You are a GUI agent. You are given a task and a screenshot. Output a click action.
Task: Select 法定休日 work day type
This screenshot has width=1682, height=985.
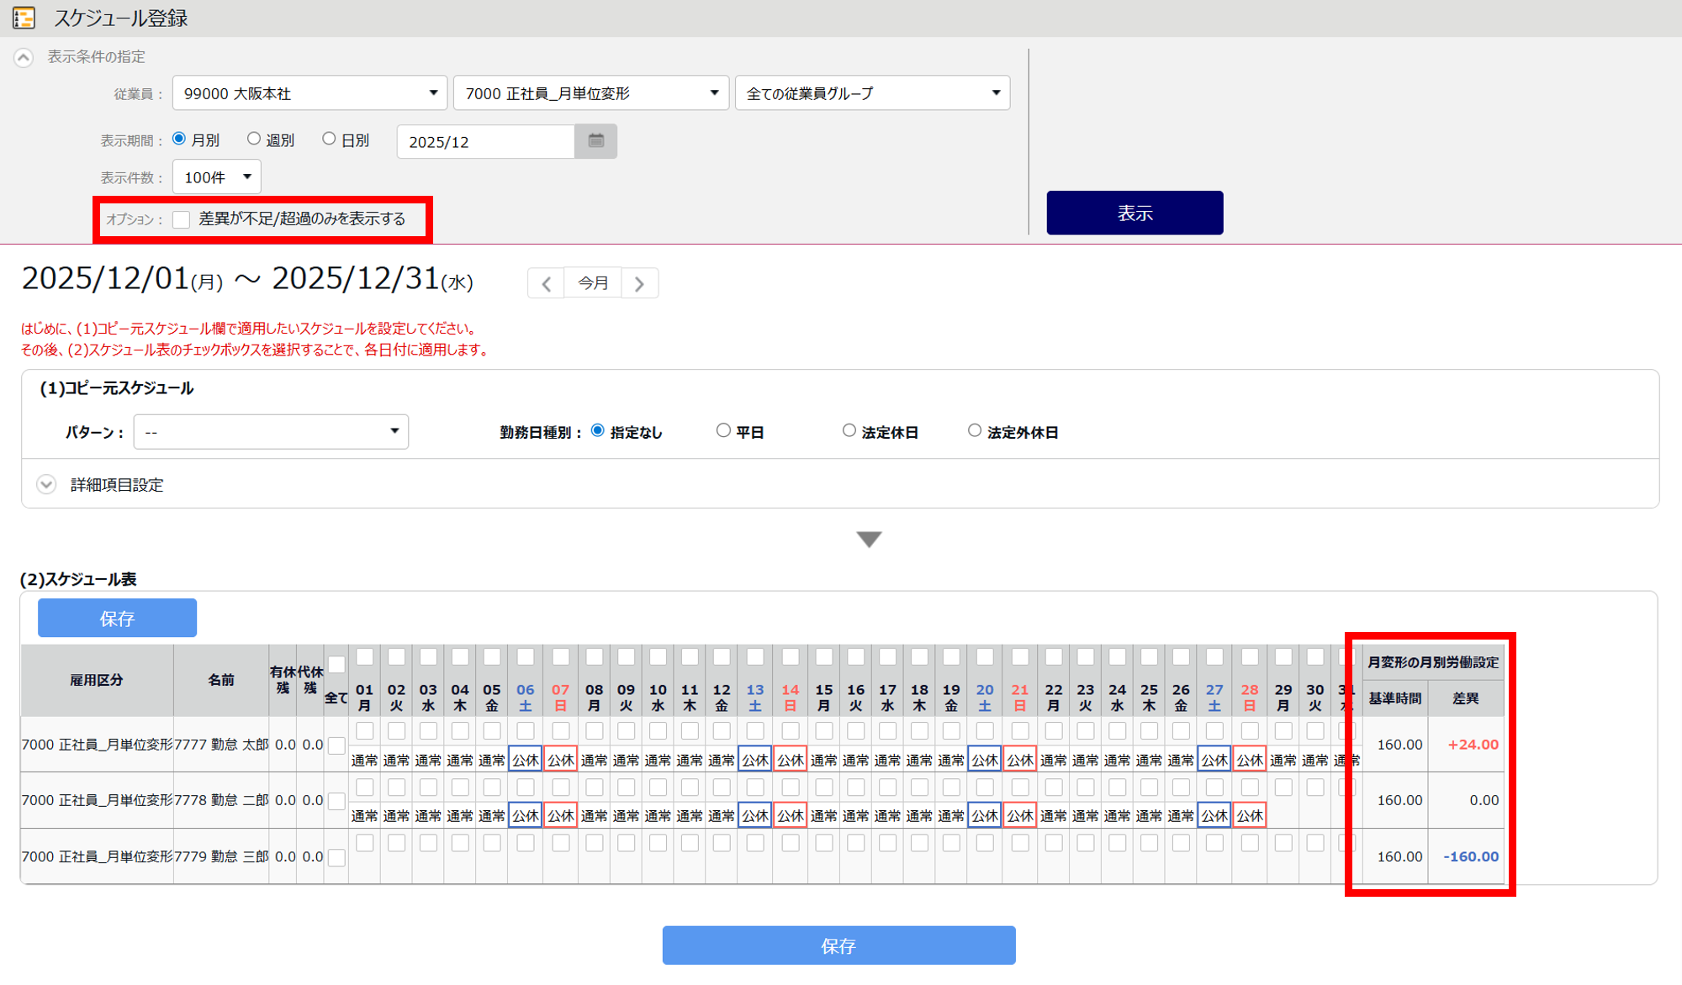(849, 431)
